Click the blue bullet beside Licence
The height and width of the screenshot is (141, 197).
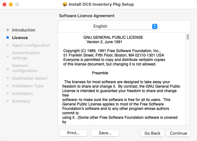coord(8,37)
